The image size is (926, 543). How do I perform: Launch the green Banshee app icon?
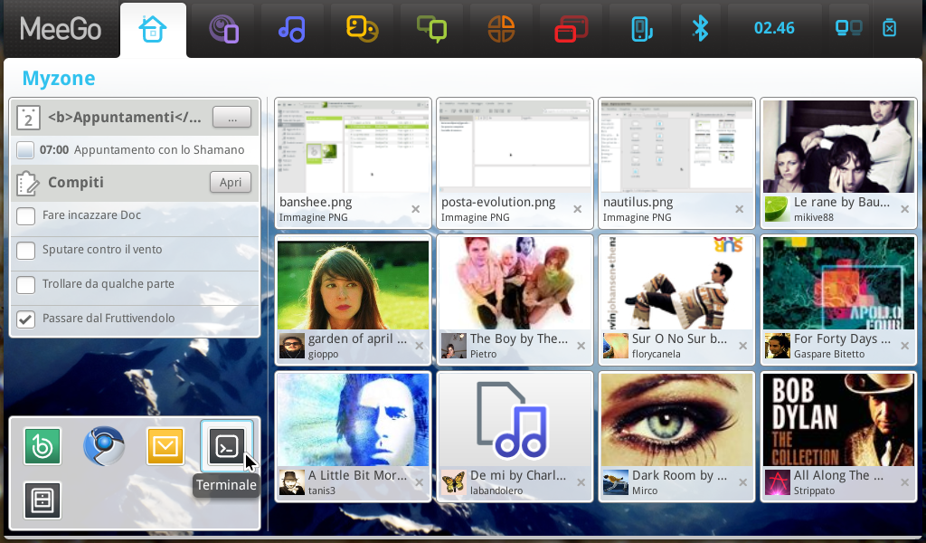pyautogui.click(x=43, y=447)
